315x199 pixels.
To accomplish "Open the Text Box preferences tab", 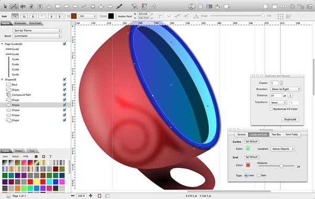I will tap(276, 135).
